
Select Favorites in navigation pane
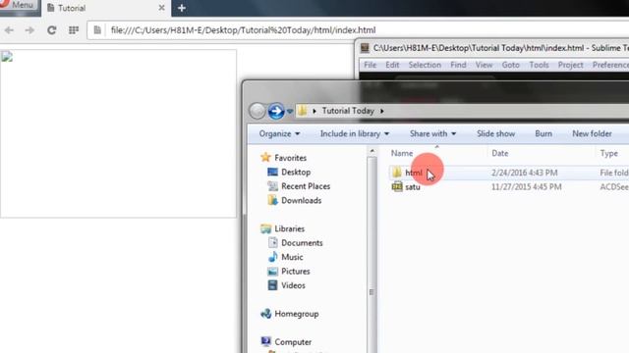(291, 158)
